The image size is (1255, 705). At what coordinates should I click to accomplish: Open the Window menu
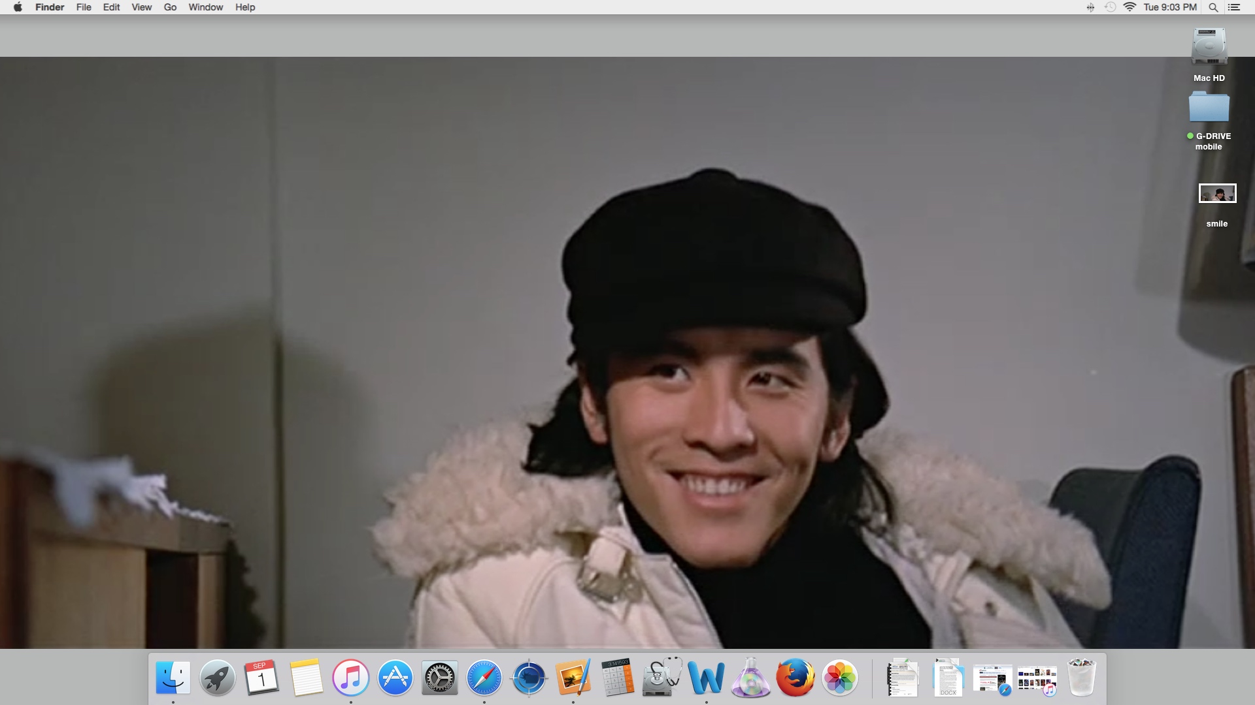(206, 7)
